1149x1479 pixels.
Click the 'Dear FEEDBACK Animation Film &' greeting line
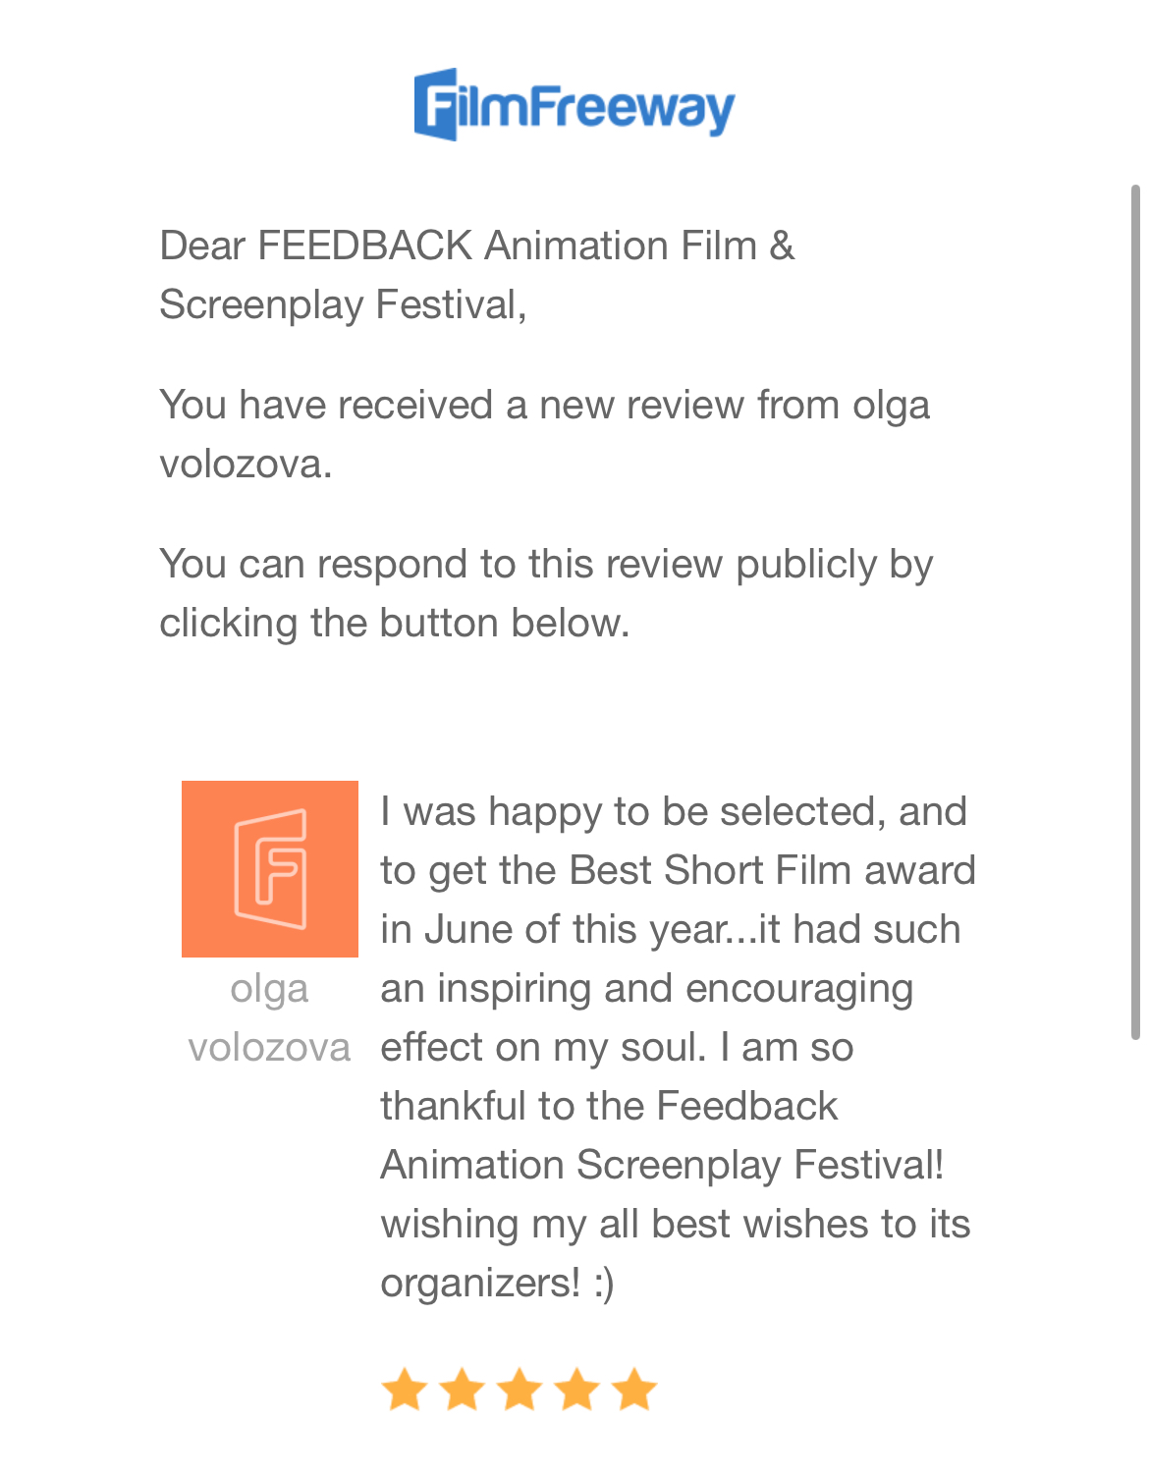pos(476,246)
